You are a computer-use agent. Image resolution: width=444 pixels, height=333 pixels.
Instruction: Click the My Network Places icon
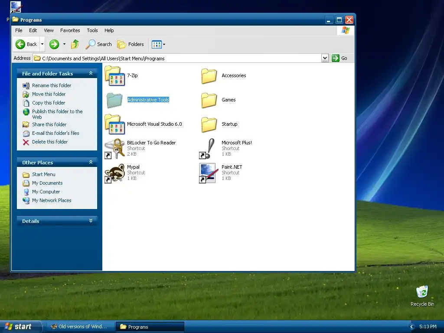[26, 200]
